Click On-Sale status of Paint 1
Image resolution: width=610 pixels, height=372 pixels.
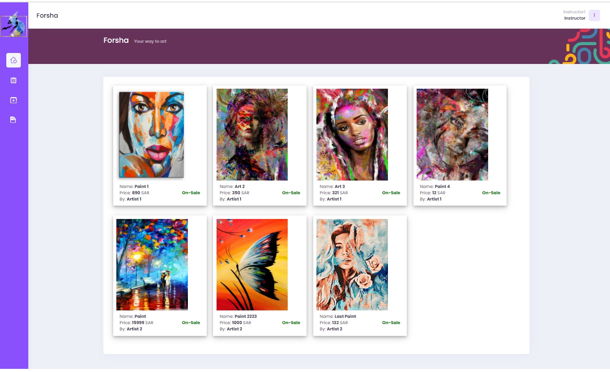[x=191, y=193]
